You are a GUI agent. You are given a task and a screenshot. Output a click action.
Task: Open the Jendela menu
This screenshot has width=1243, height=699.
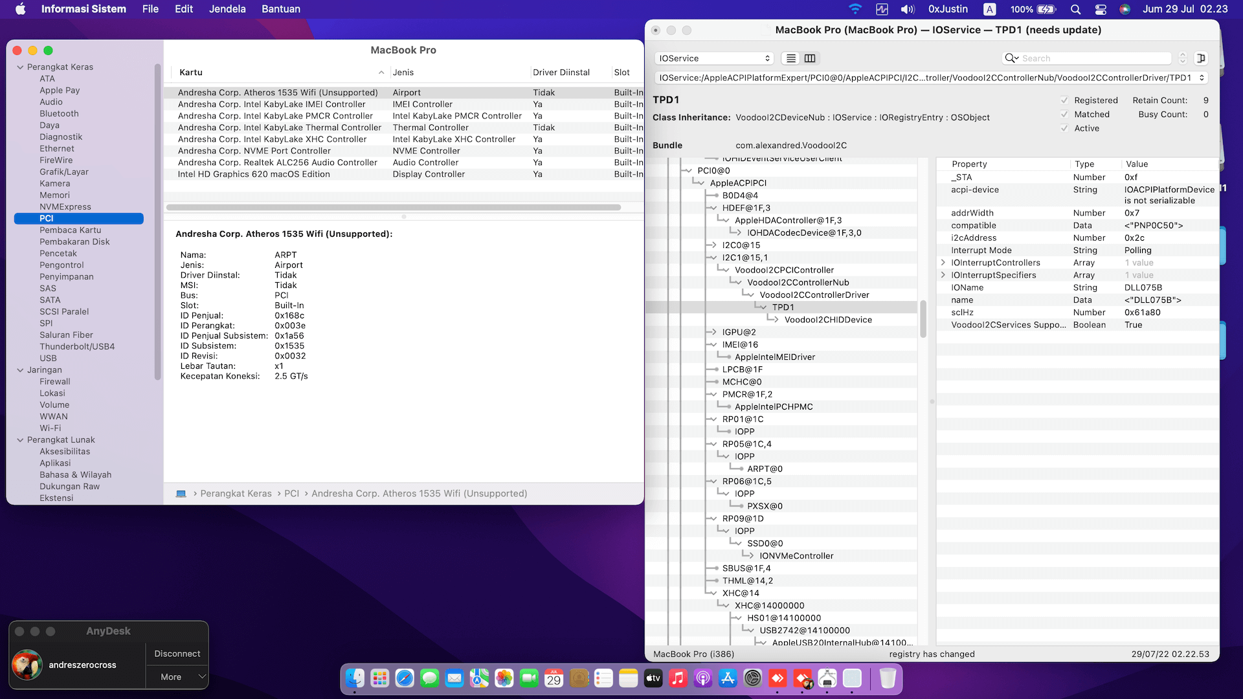pyautogui.click(x=227, y=9)
